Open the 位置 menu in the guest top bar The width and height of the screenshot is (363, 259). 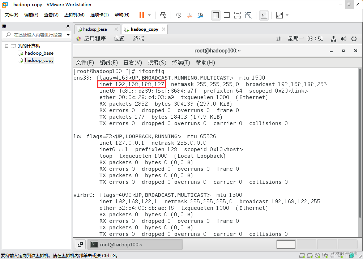click(x=119, y=38)
